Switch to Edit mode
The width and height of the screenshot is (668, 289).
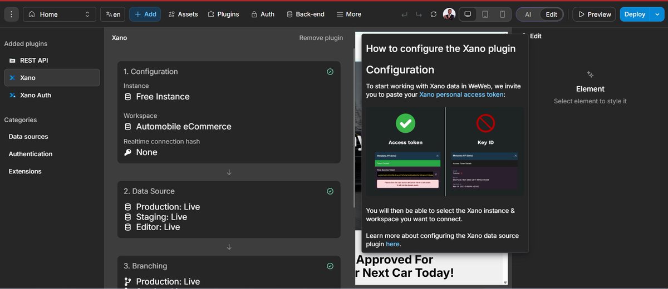551,14
